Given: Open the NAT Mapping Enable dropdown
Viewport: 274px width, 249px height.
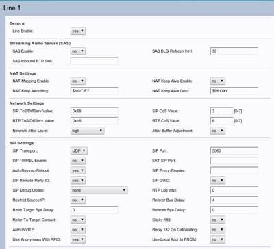Looking at the screenshot, I should tap(78, 81).
